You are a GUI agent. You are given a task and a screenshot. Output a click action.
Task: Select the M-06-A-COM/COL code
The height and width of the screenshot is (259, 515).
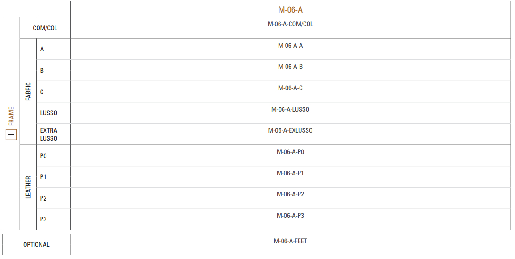coord(290,24)
